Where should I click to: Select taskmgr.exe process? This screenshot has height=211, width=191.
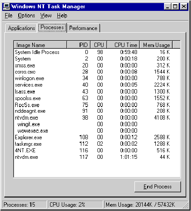97,144
